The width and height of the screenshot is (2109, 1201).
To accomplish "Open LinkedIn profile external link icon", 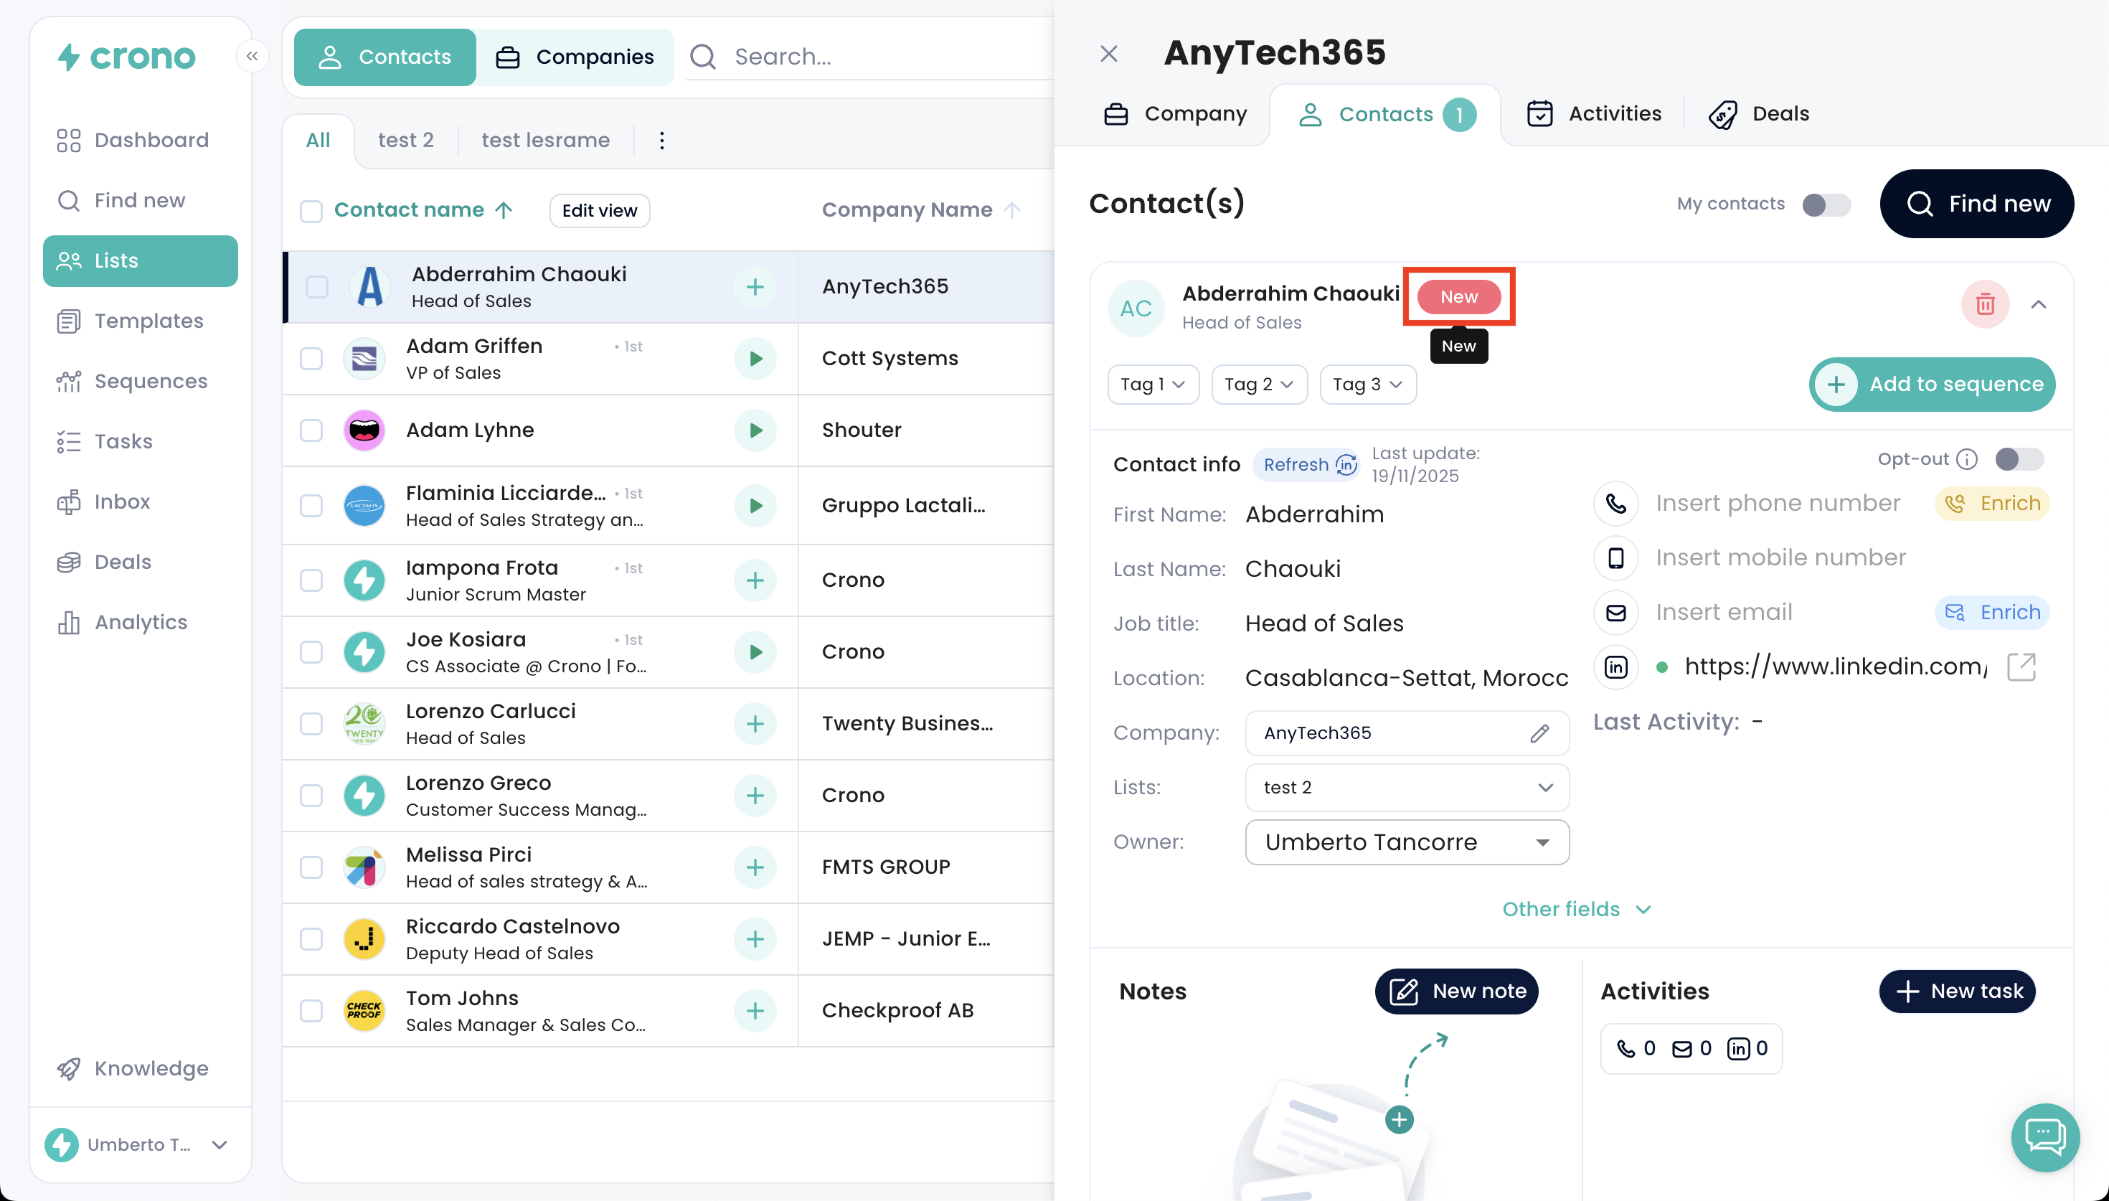I will coord(2021,667).
